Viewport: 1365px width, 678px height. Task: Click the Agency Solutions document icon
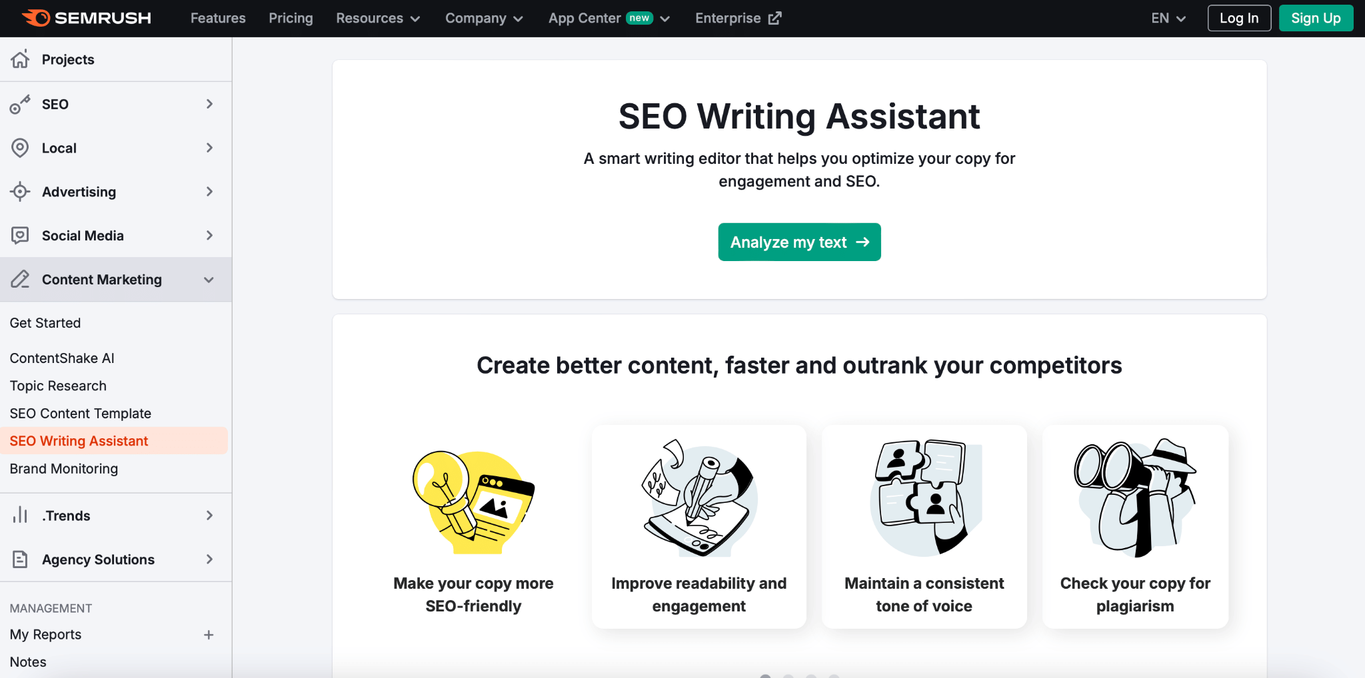click(21, 559)
